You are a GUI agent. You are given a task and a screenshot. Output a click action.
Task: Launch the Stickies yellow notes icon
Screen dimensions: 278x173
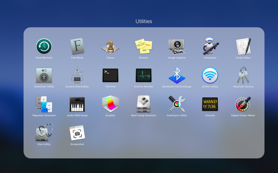(x=143, y=46)
